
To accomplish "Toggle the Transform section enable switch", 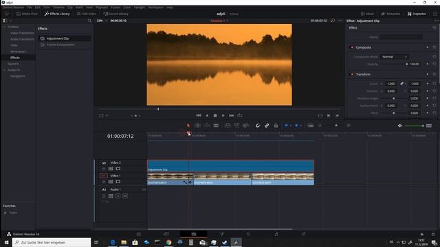I will pos(352,74).
